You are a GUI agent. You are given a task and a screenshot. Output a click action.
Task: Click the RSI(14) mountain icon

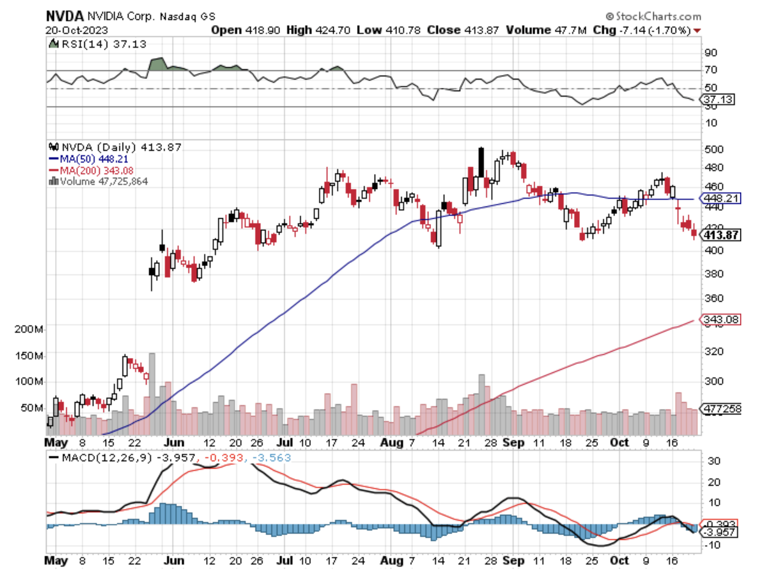point(54,44)
